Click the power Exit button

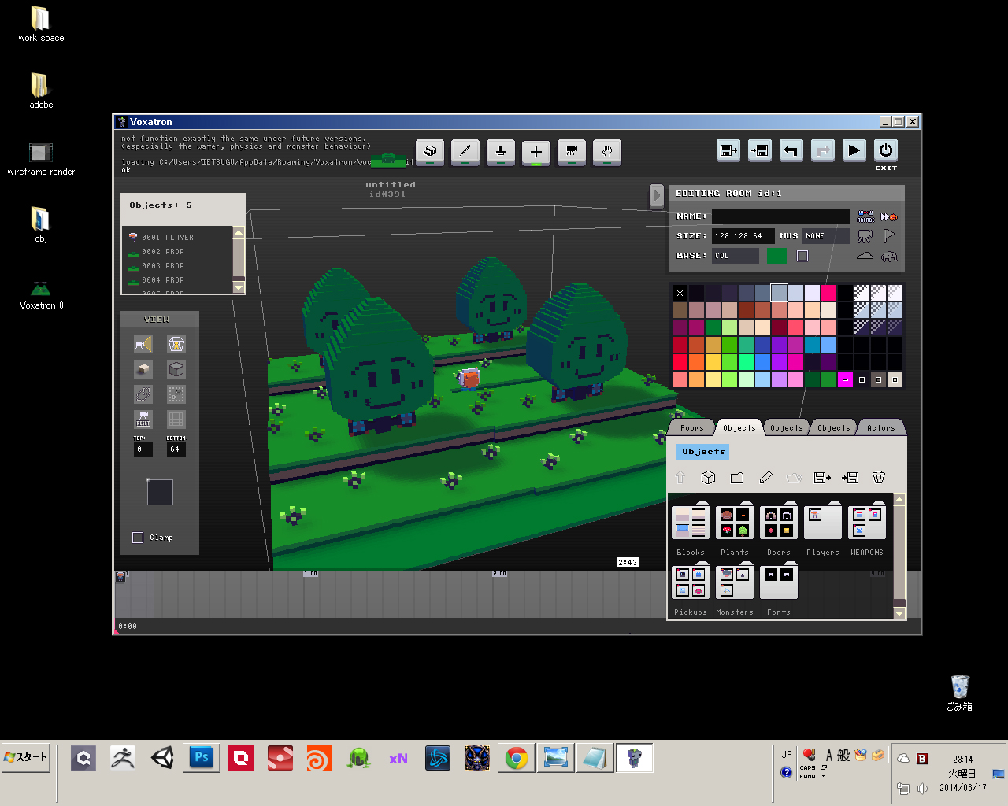pyautogui.click(x=886, y=150)
